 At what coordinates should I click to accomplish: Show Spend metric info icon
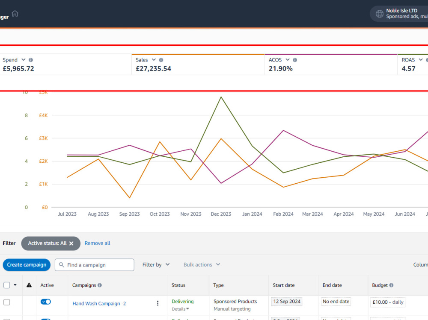click(31, 60)
